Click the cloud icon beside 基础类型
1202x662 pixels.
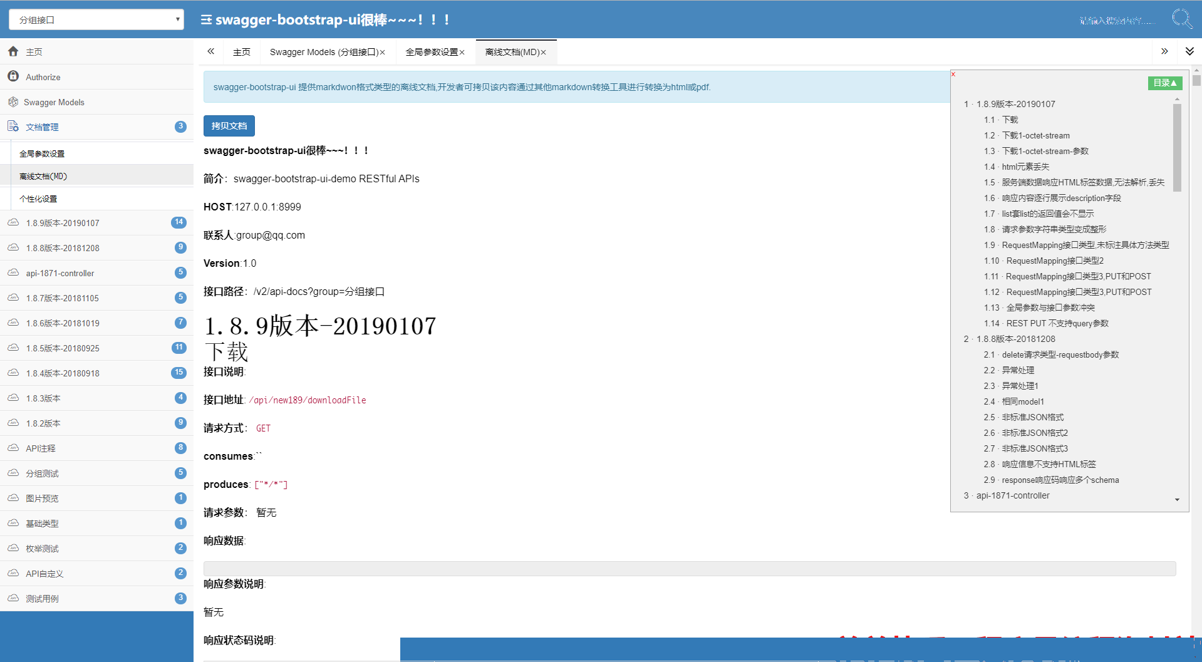click(x=13, y=523)
